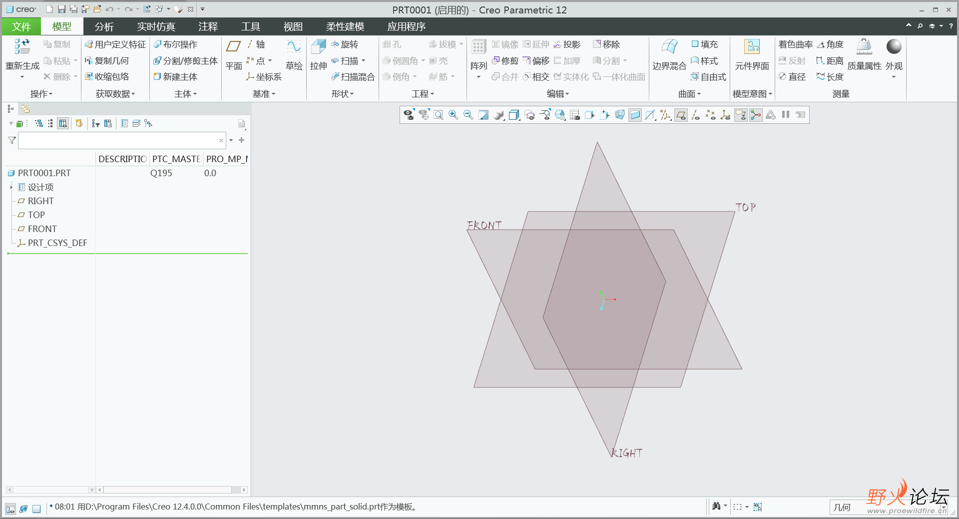
Task: Toggle annotation display in graphics toolbar
Action: click(741, 115)
